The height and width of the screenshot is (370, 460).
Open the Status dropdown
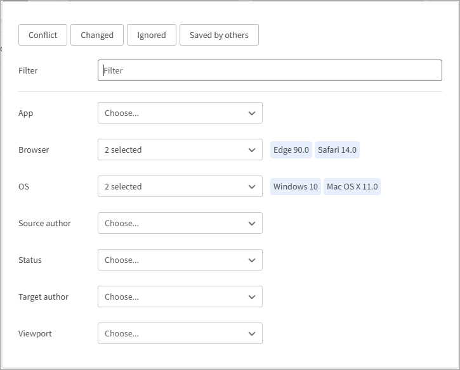180,260
